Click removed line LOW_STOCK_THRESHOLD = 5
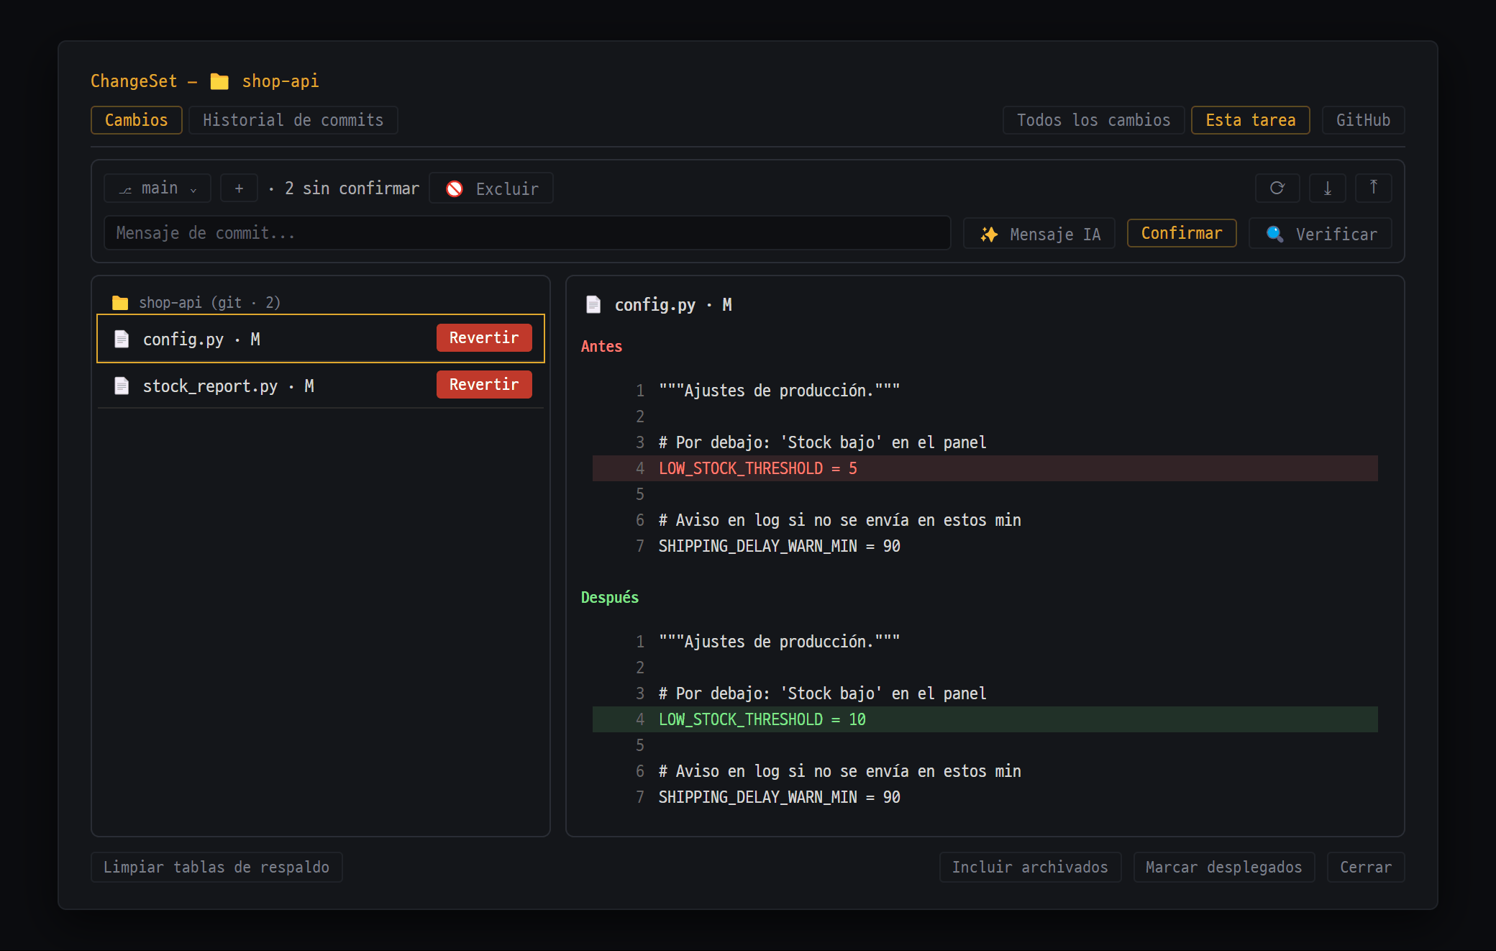The image size is (1496, 951). click(985, 468)
